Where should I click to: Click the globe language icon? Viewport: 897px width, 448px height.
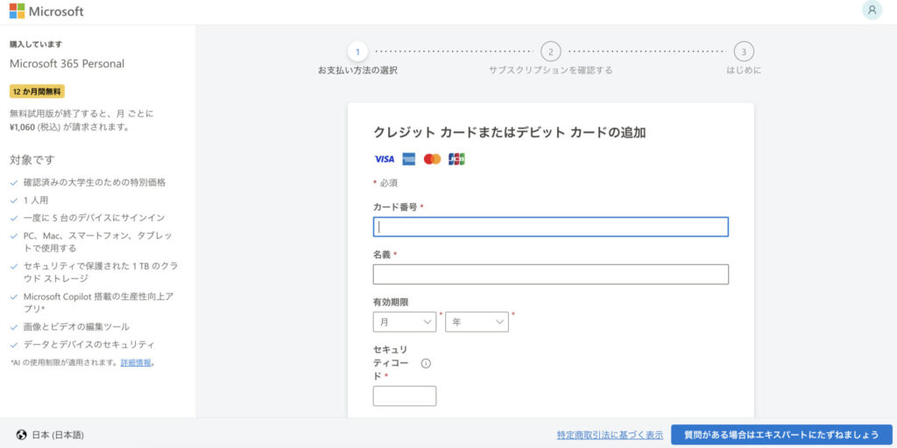(21, 435)
